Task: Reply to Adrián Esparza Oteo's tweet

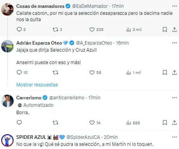Action: pos(19,72)
